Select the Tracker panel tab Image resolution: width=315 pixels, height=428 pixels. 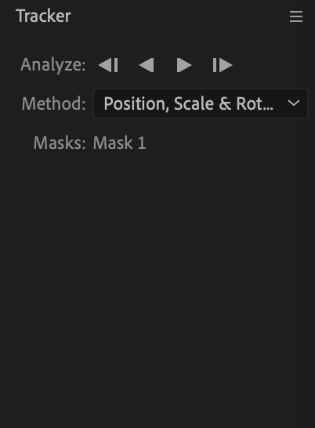point(44,16)
